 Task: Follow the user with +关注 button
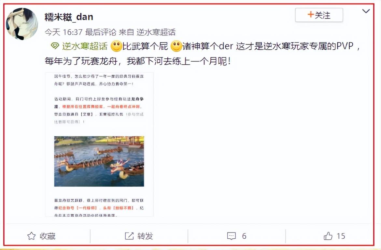pyautogui.click(x=319, y=15)
